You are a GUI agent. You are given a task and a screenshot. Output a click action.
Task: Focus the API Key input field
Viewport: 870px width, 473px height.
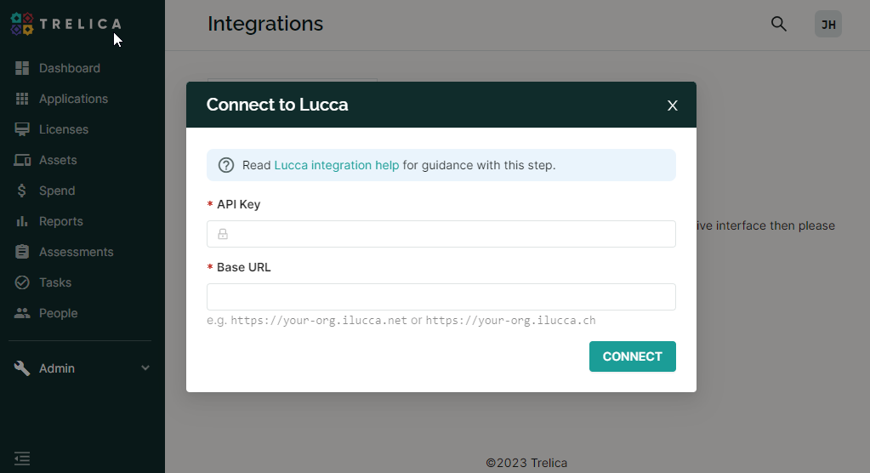click(x=441, y=234)
